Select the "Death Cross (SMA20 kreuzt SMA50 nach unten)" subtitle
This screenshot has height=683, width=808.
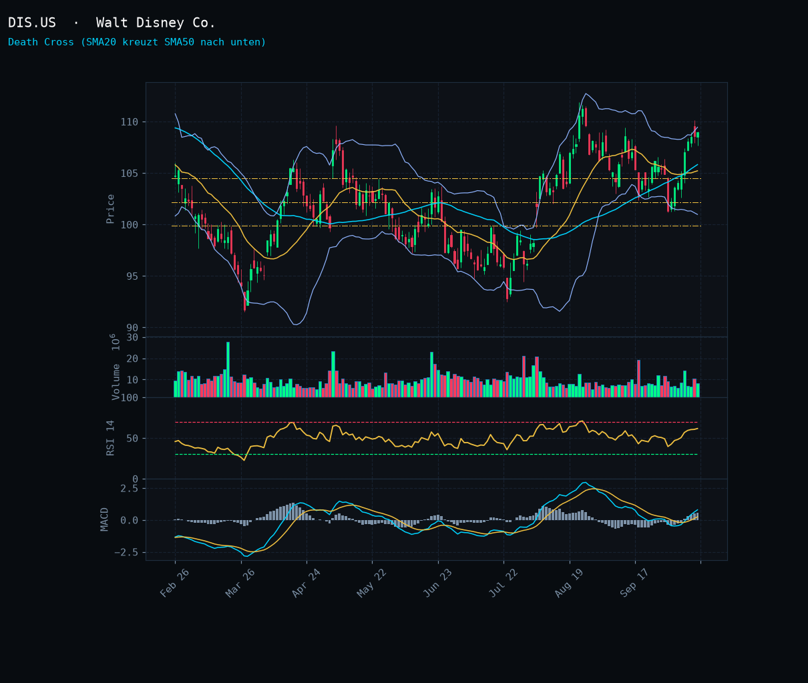(137, 42)
